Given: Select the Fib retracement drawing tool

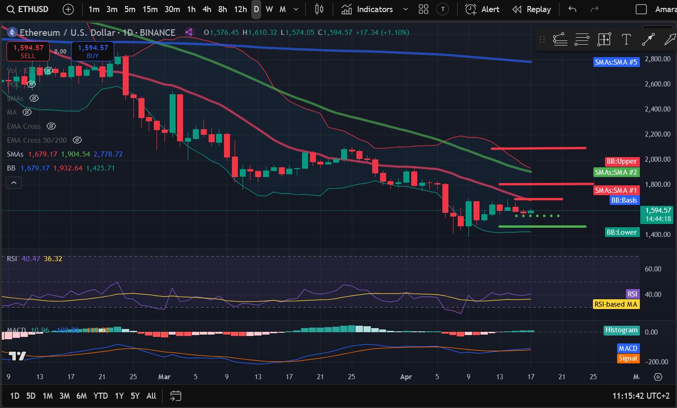Looking at the screenshot, I should (582, 40).
